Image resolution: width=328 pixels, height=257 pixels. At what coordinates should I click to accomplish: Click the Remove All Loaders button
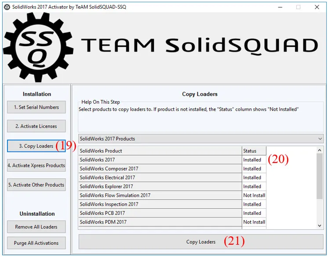[x=36, y=227]
